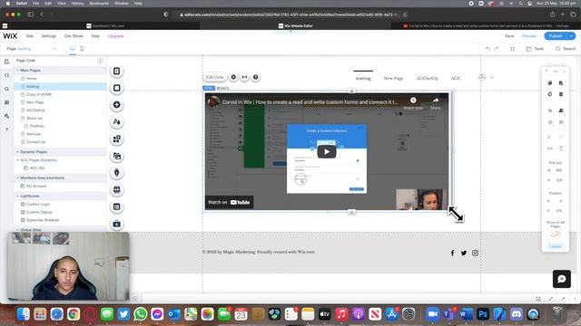The height and width of the screenshot is (326, 581).
Task: Collapse the Dynamic Pages section
Action: [x=17, y=152]
